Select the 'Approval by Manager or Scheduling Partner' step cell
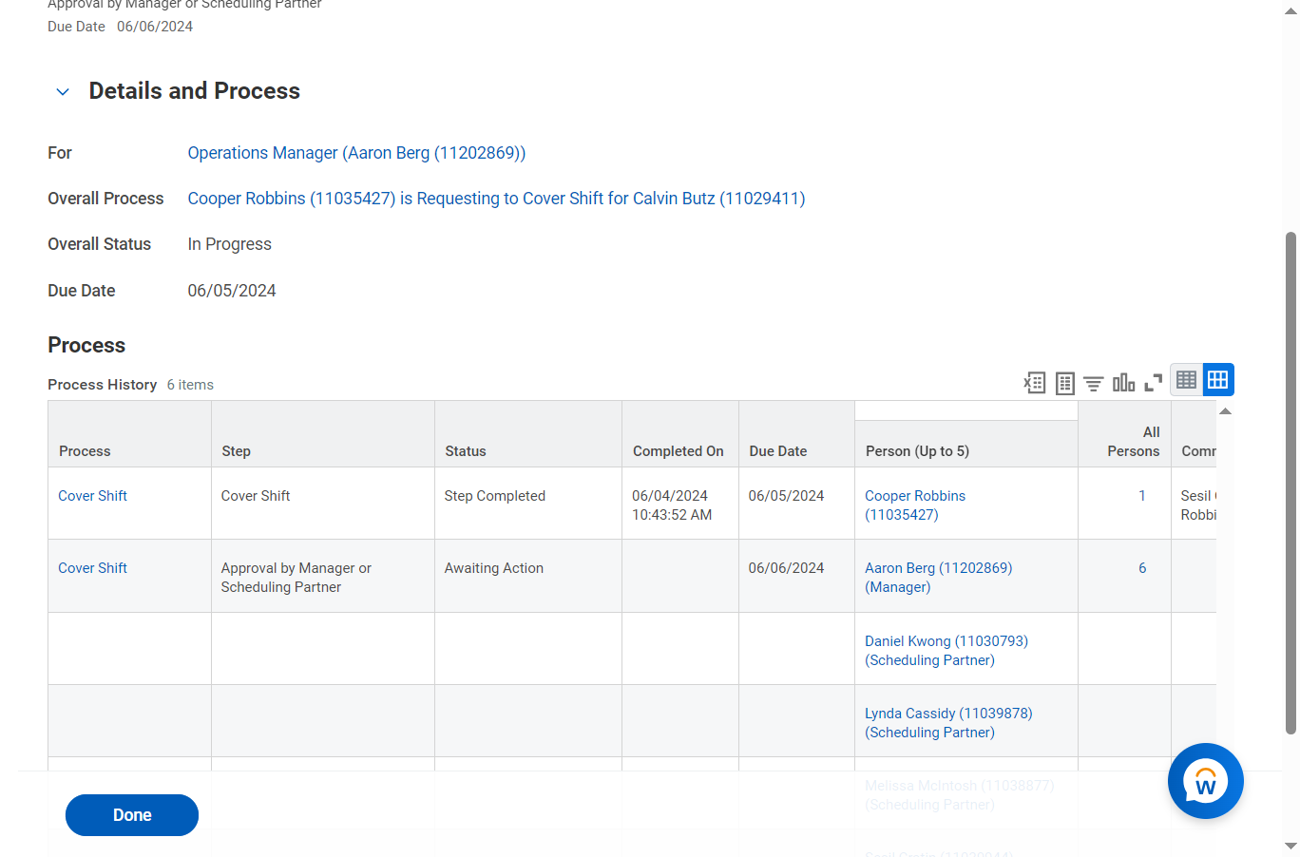1300x857 pixels. click(323, 576)
